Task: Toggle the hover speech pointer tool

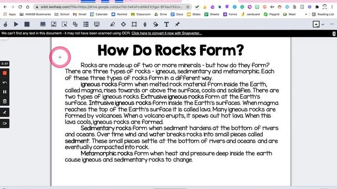Action: (x=5, y=24)
